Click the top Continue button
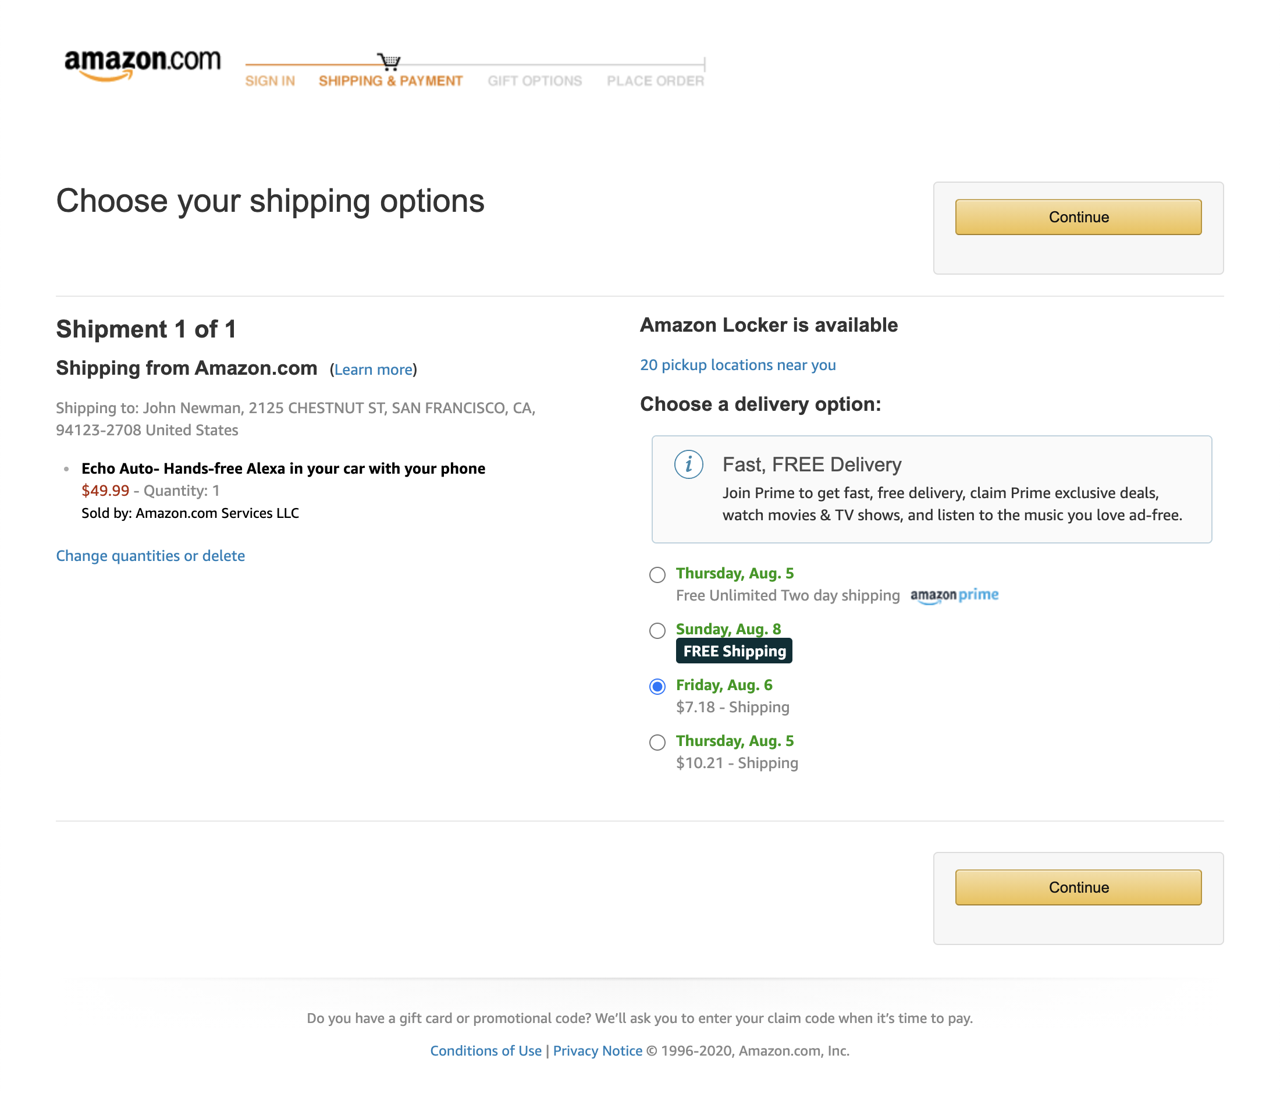 [1078, 217]
